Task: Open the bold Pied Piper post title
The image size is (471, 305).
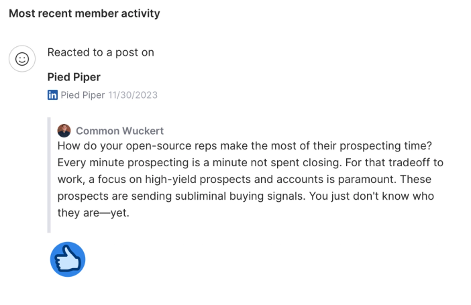Action: click(x=74, y=77)
